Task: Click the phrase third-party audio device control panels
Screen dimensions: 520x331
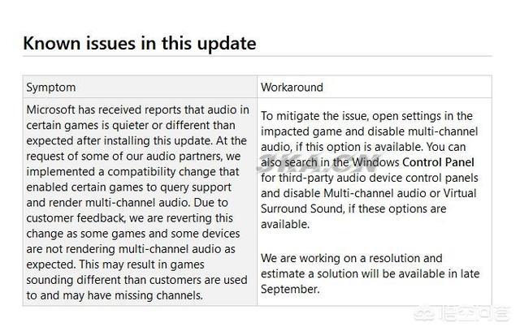Action: click(x=379, y=178)
